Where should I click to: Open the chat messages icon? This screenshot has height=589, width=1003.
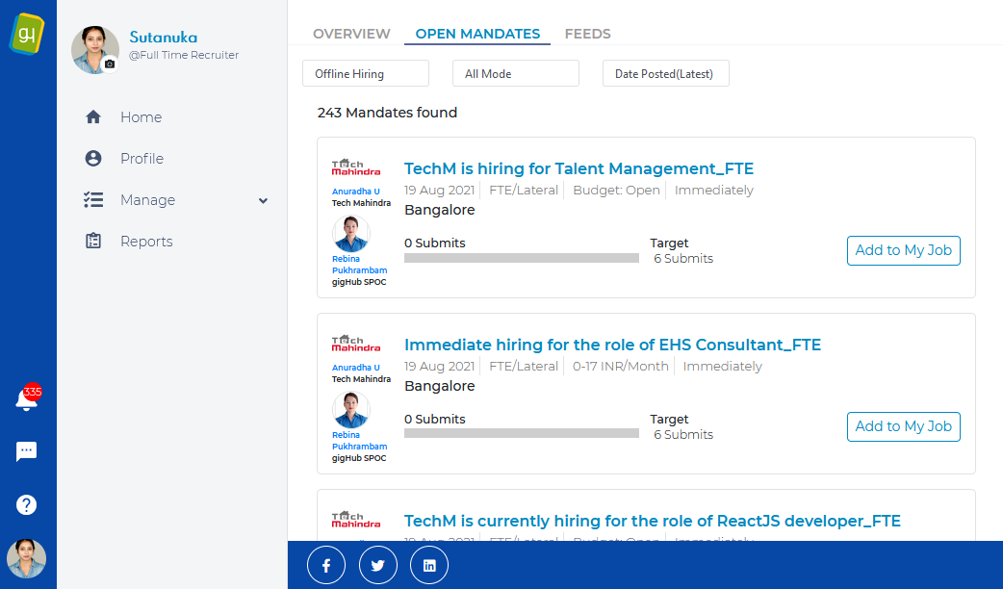pyautogui.click(x=27, y=452)
